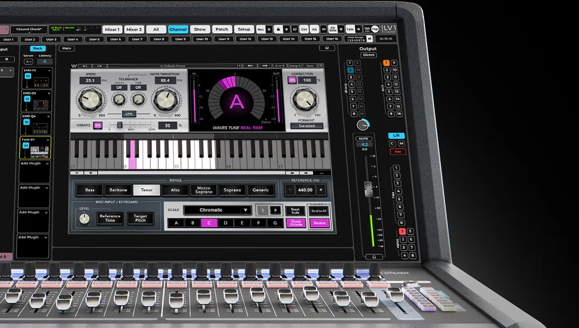This screenshot has width=579, height=328.
Task: Load previous preset with left arrow
Action: 250,66
